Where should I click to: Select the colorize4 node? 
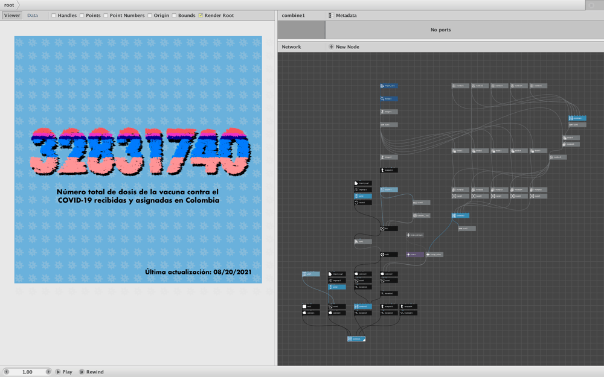tap(363, 274)
